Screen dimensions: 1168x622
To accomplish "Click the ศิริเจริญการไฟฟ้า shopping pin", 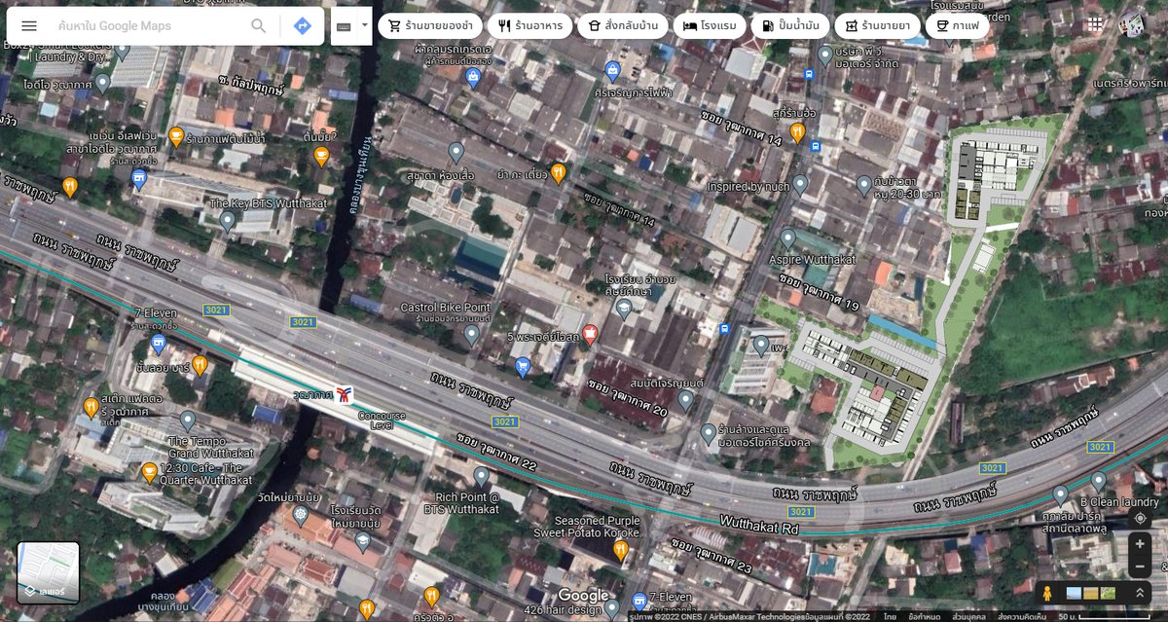I will (x=612, y=71).
